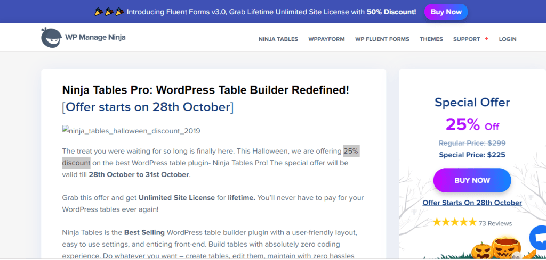Viewport: 546px width, 260px height.
Task: Click the bold 28th October to 31st October text
Action: coord(139,174)
